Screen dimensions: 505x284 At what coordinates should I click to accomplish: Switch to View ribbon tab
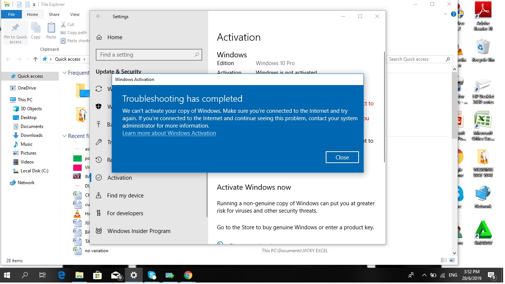tap(75, 14)
